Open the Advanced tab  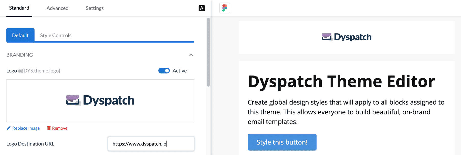point(57,8)
